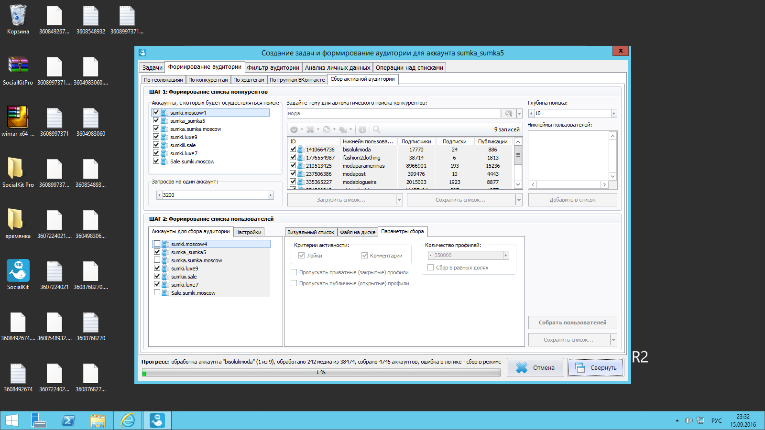Check sumki.moscow4 in the step 2 accounts list
765x430 pixels.
tap(157, 244)
